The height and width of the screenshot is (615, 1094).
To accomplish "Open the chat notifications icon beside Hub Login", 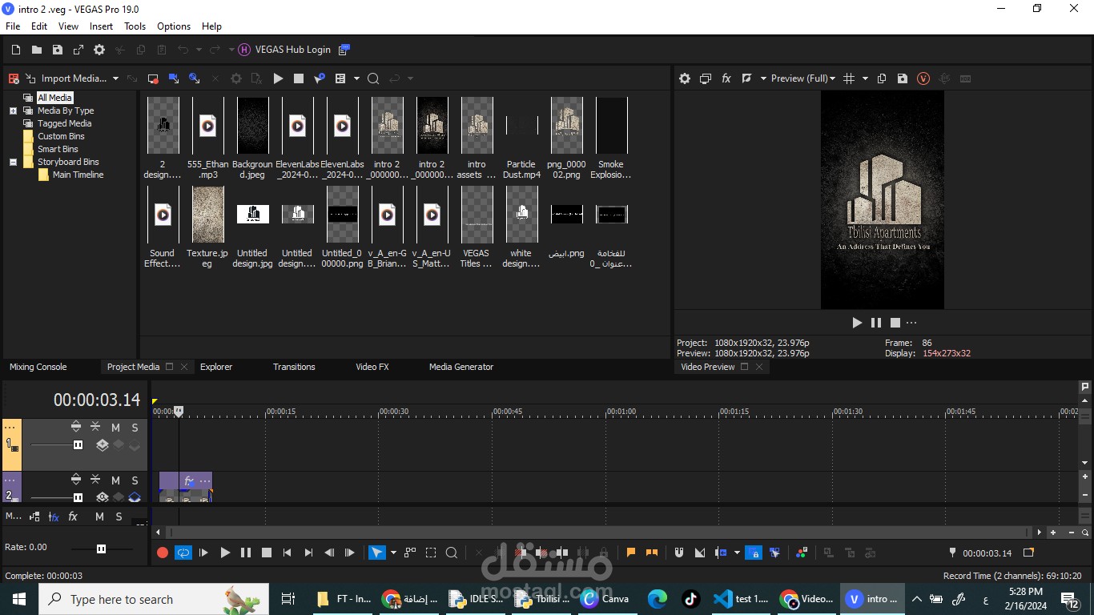I will point(344,50).
